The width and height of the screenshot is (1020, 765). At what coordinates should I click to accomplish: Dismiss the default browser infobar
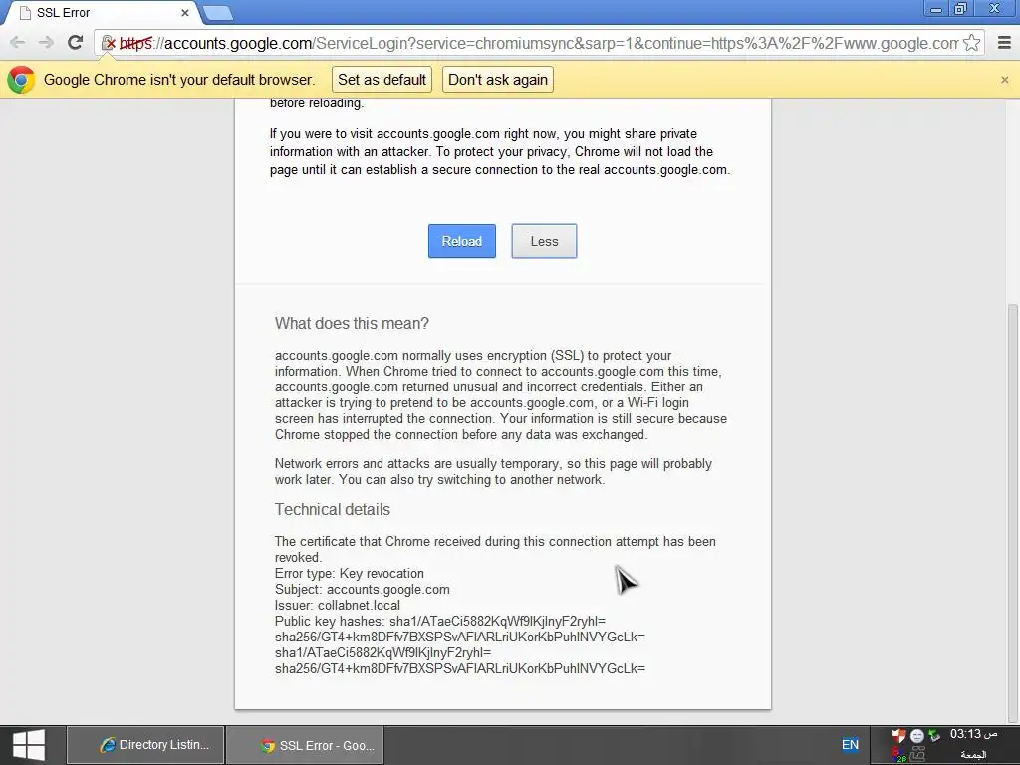[1004, 80]
